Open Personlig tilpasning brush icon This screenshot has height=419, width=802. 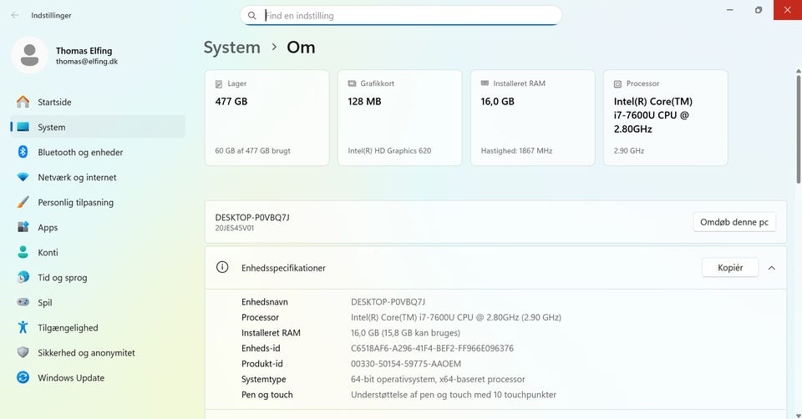pos(23,202)
